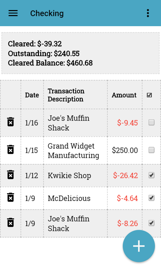Uncheck cleared for the $-8.26 transaction
Image resolution: width=161 pixels, height=268 pixels.
coord(151,223)
